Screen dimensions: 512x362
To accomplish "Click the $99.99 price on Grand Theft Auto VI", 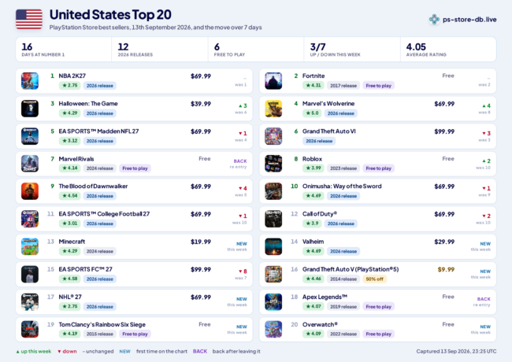I will pyautogui.click(x=444, y=131).
